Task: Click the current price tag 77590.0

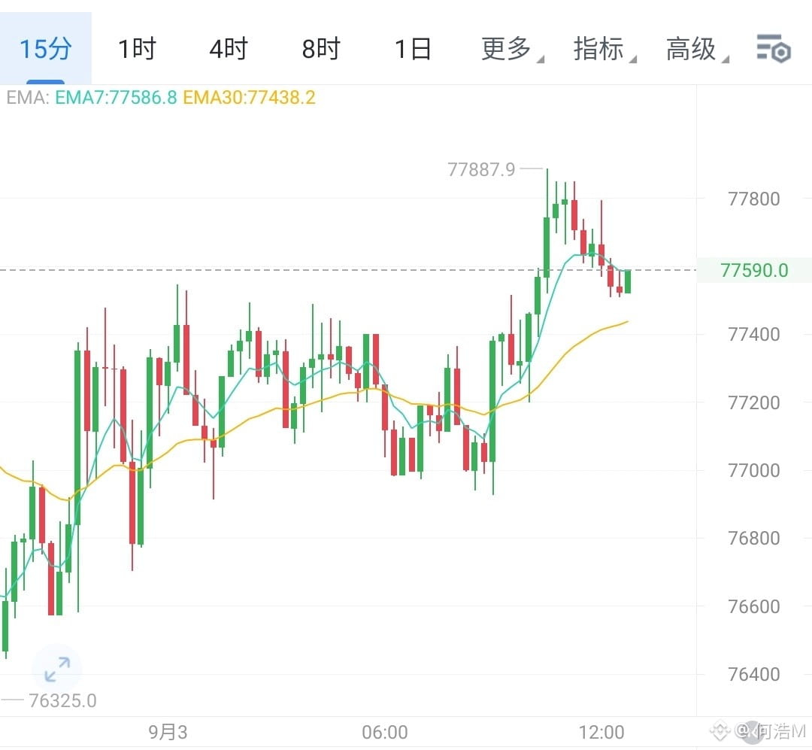Action: (x=754, y=270)
